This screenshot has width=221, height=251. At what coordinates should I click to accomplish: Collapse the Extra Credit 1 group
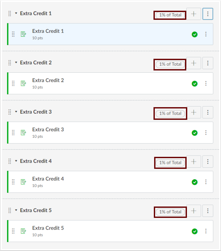click(x=16, y=14)
